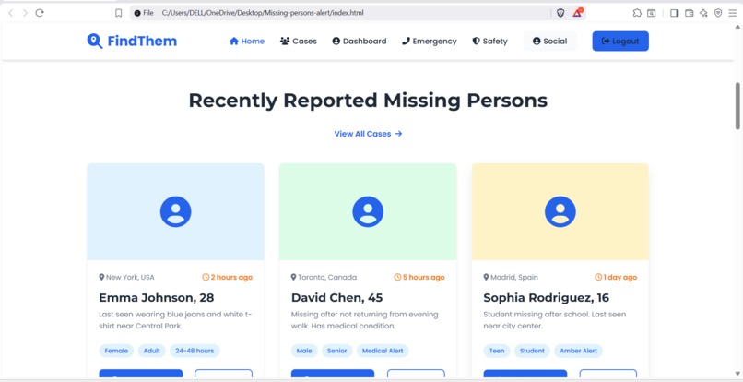Follow the View All Cases link

tap(368, 134)
